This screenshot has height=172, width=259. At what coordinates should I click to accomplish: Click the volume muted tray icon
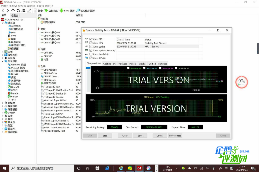207,168
